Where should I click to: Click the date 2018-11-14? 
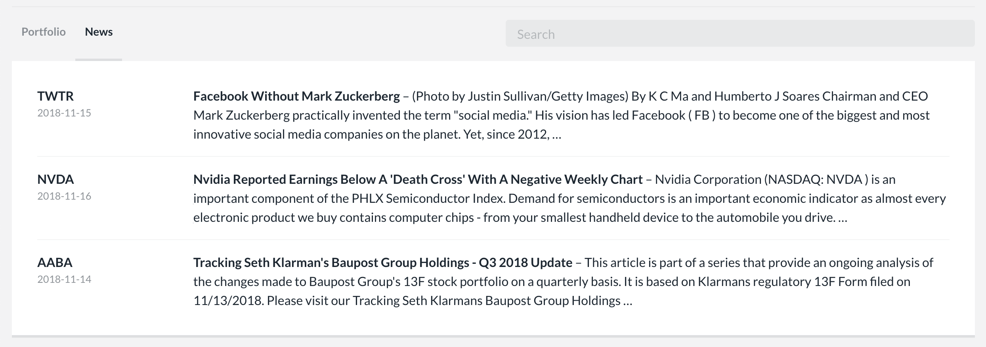point(64,280)
